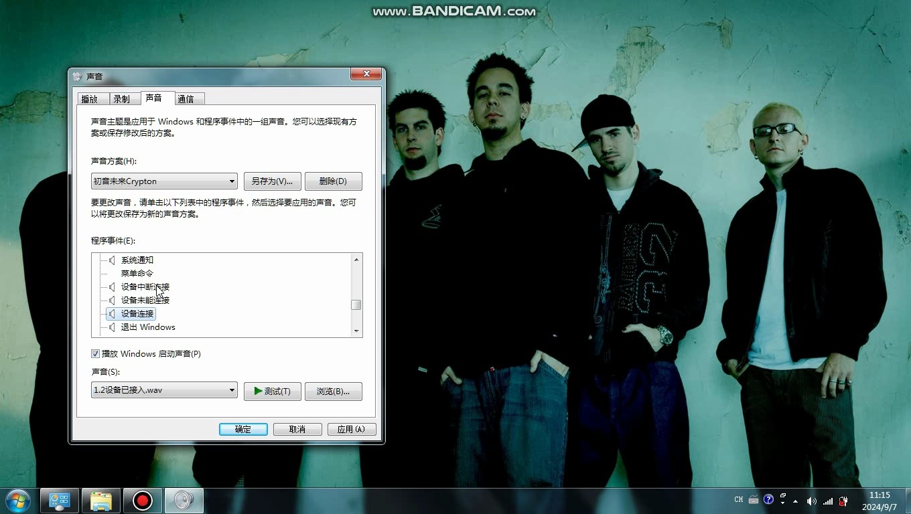Click the network signal bars tray icon
911x514 pixels.
click(x=828, y=501)
